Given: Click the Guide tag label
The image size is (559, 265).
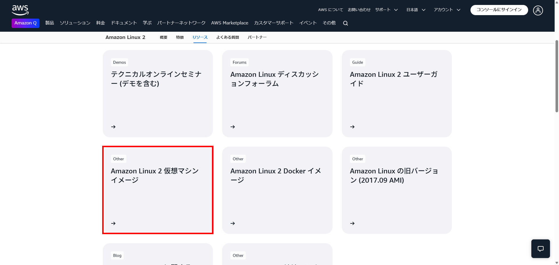Looking at the screenshot, I should pyautogui.click(x=358, y=62).
